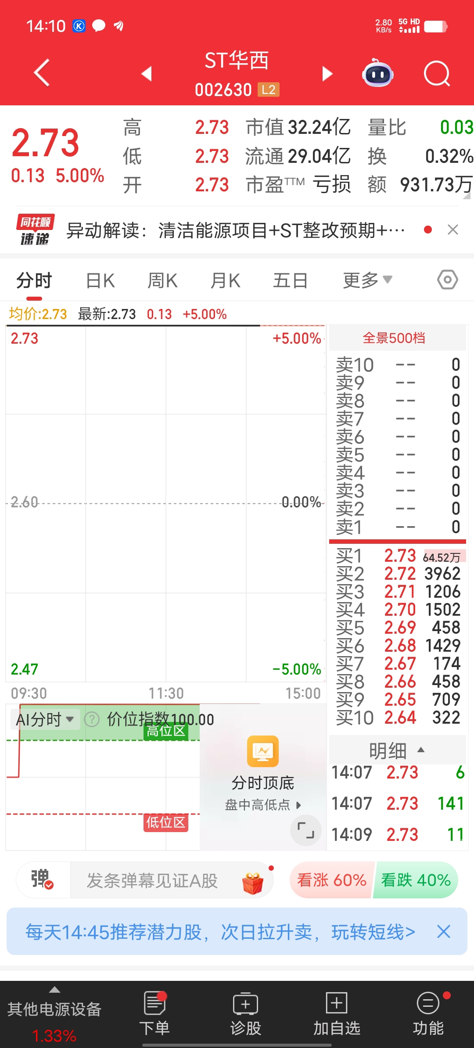The image size is (474, 1048).
Task: Open the AI robot assistant
Action: [377, 73]
